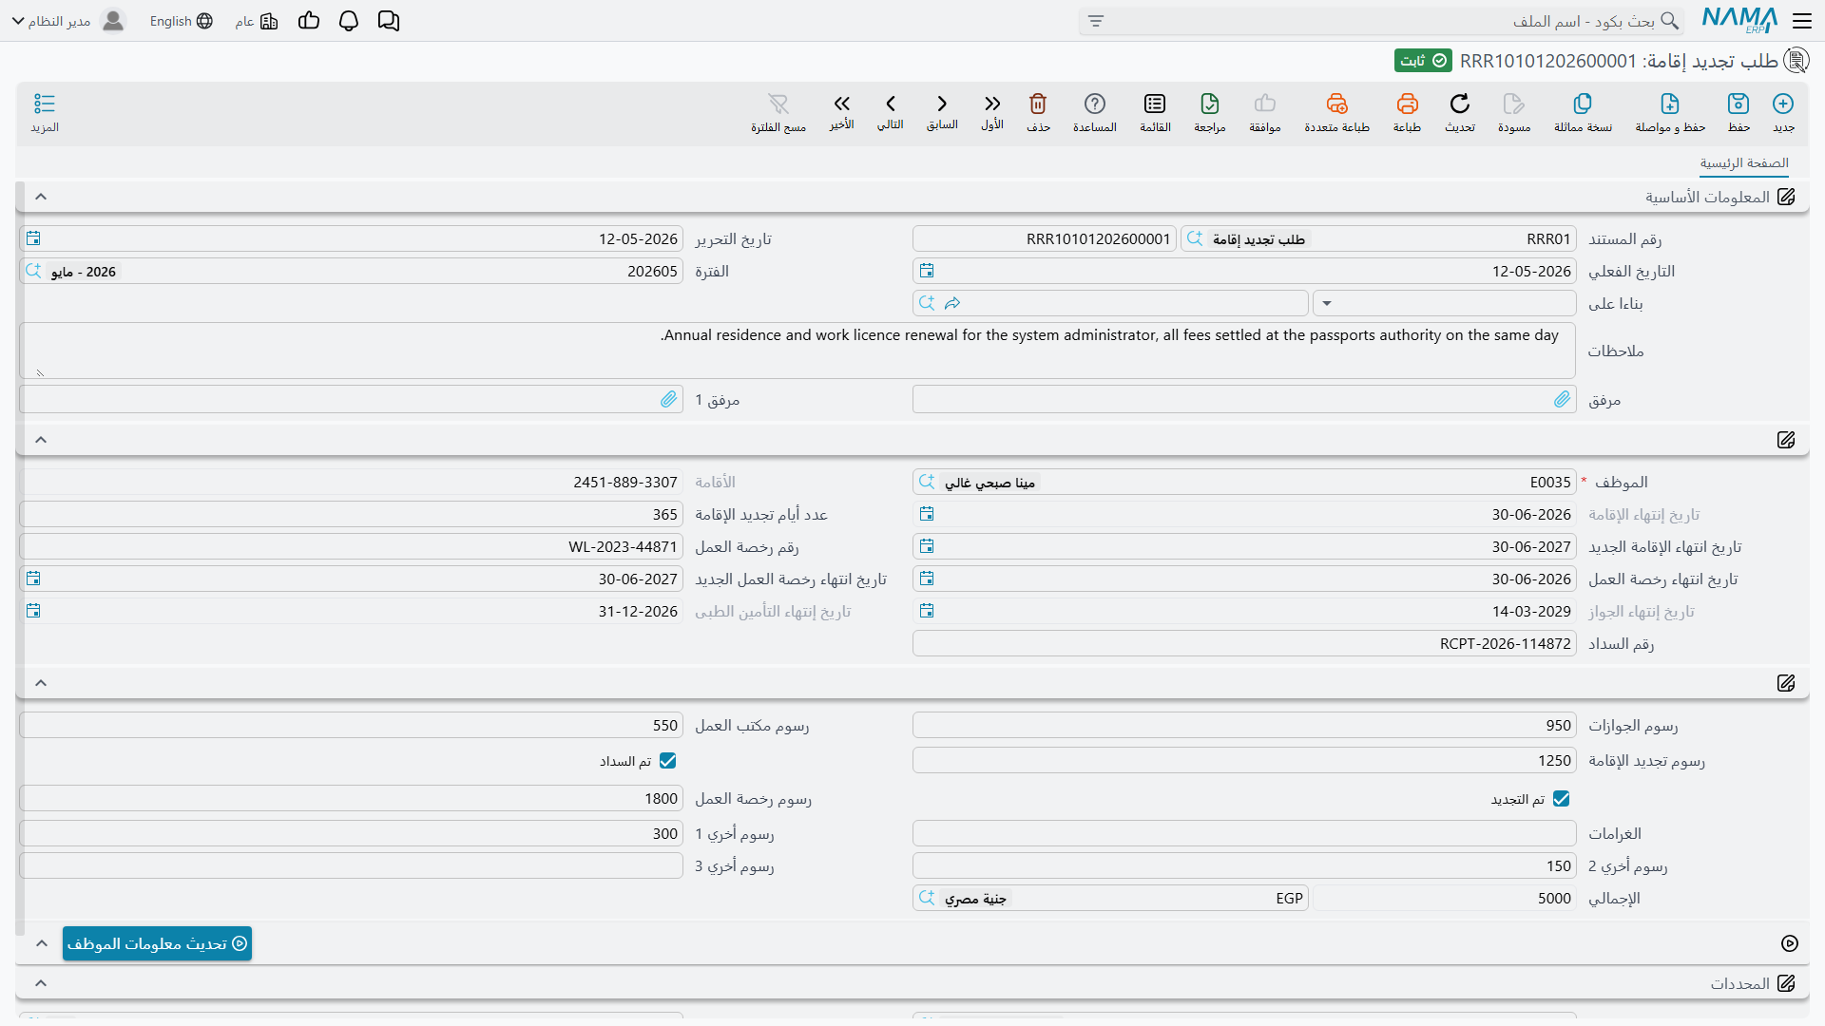Open the hamburger main menu

[x=1802, y=21]
